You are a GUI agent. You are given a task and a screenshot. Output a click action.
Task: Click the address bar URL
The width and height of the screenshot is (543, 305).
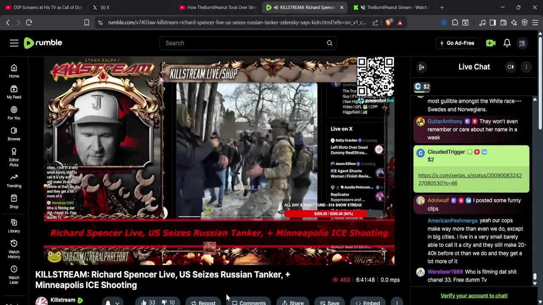tap(237, 22)
